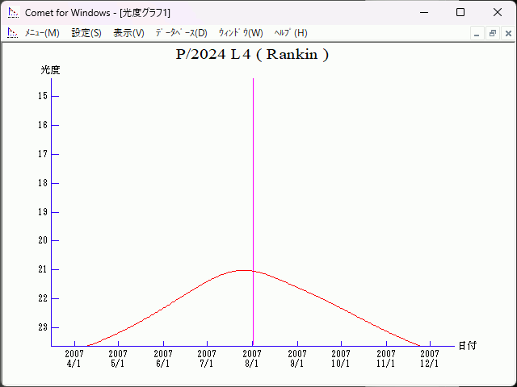Expand the 表示(V) view menu
This screenshot has width=517, height=387.
(x=128, y=33)
